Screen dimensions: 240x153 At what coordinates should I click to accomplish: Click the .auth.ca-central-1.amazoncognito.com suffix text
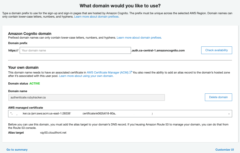(x=158, y=50)
